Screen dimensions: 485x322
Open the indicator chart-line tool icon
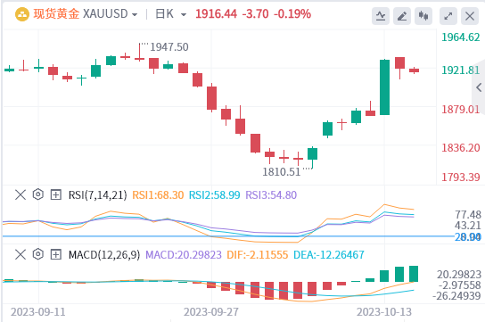click(381, 16)
